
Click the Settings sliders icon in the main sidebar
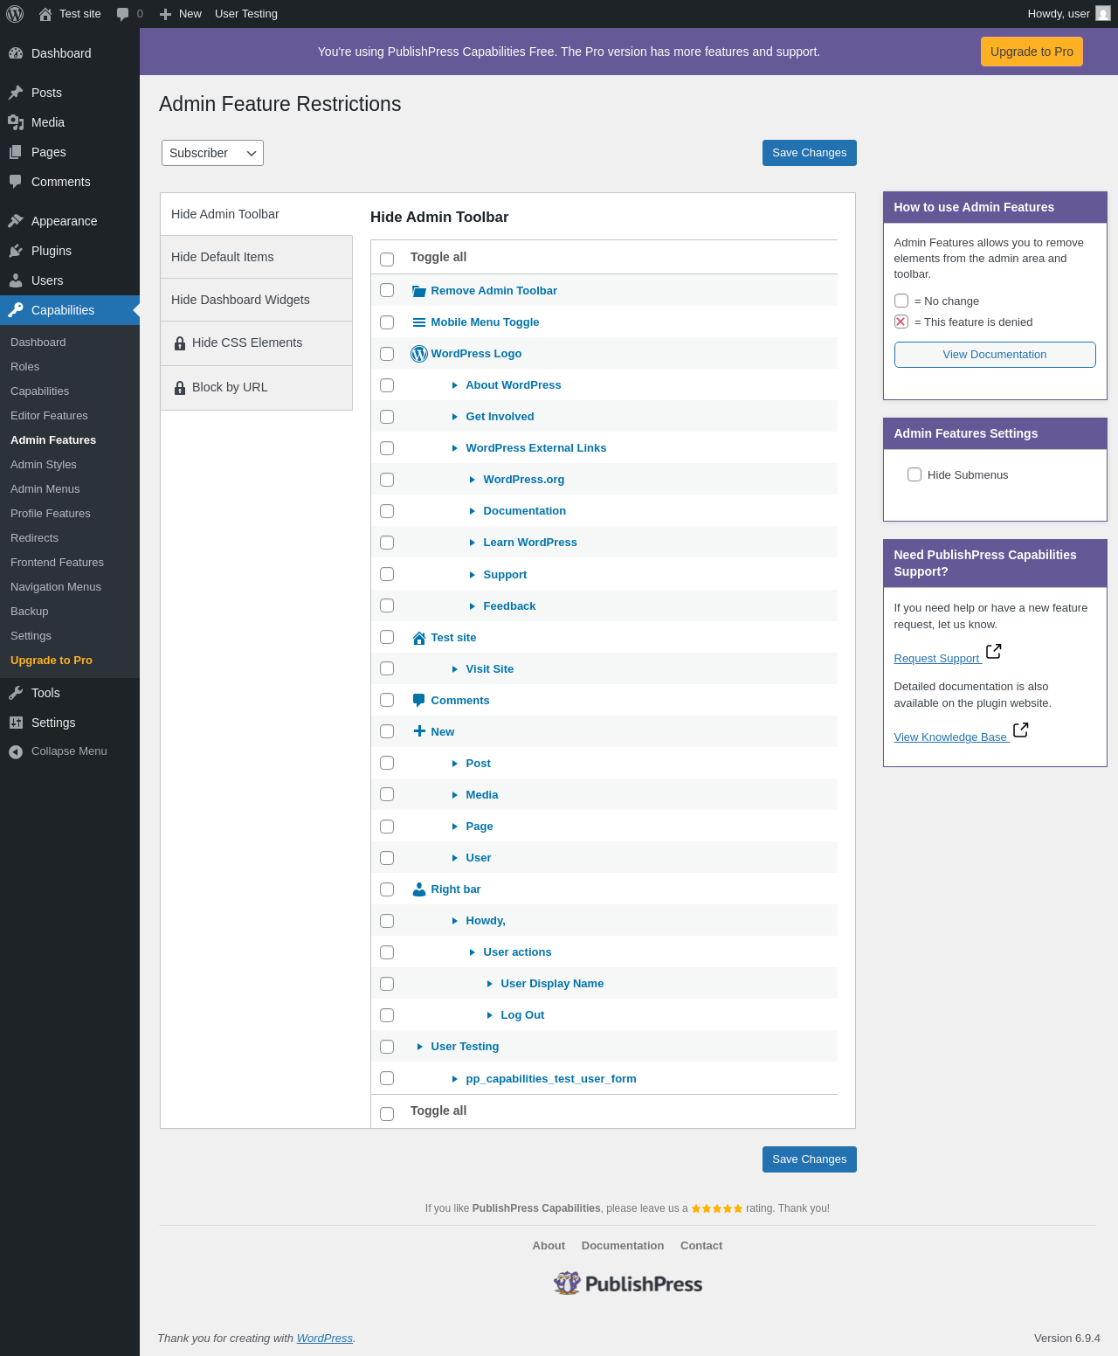(16, 723)
